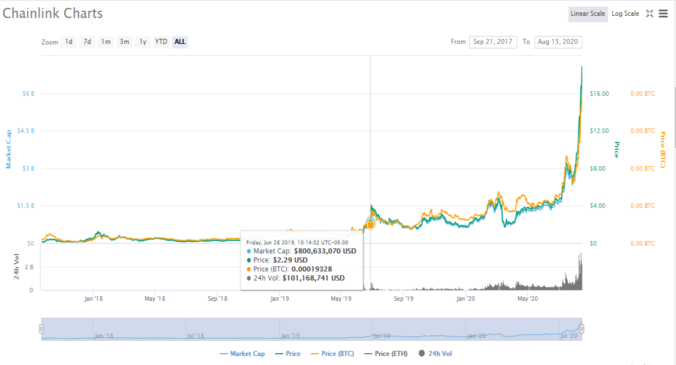Select the 7d zoom range
Screen dimensions: 676x365
click(87, 42)
